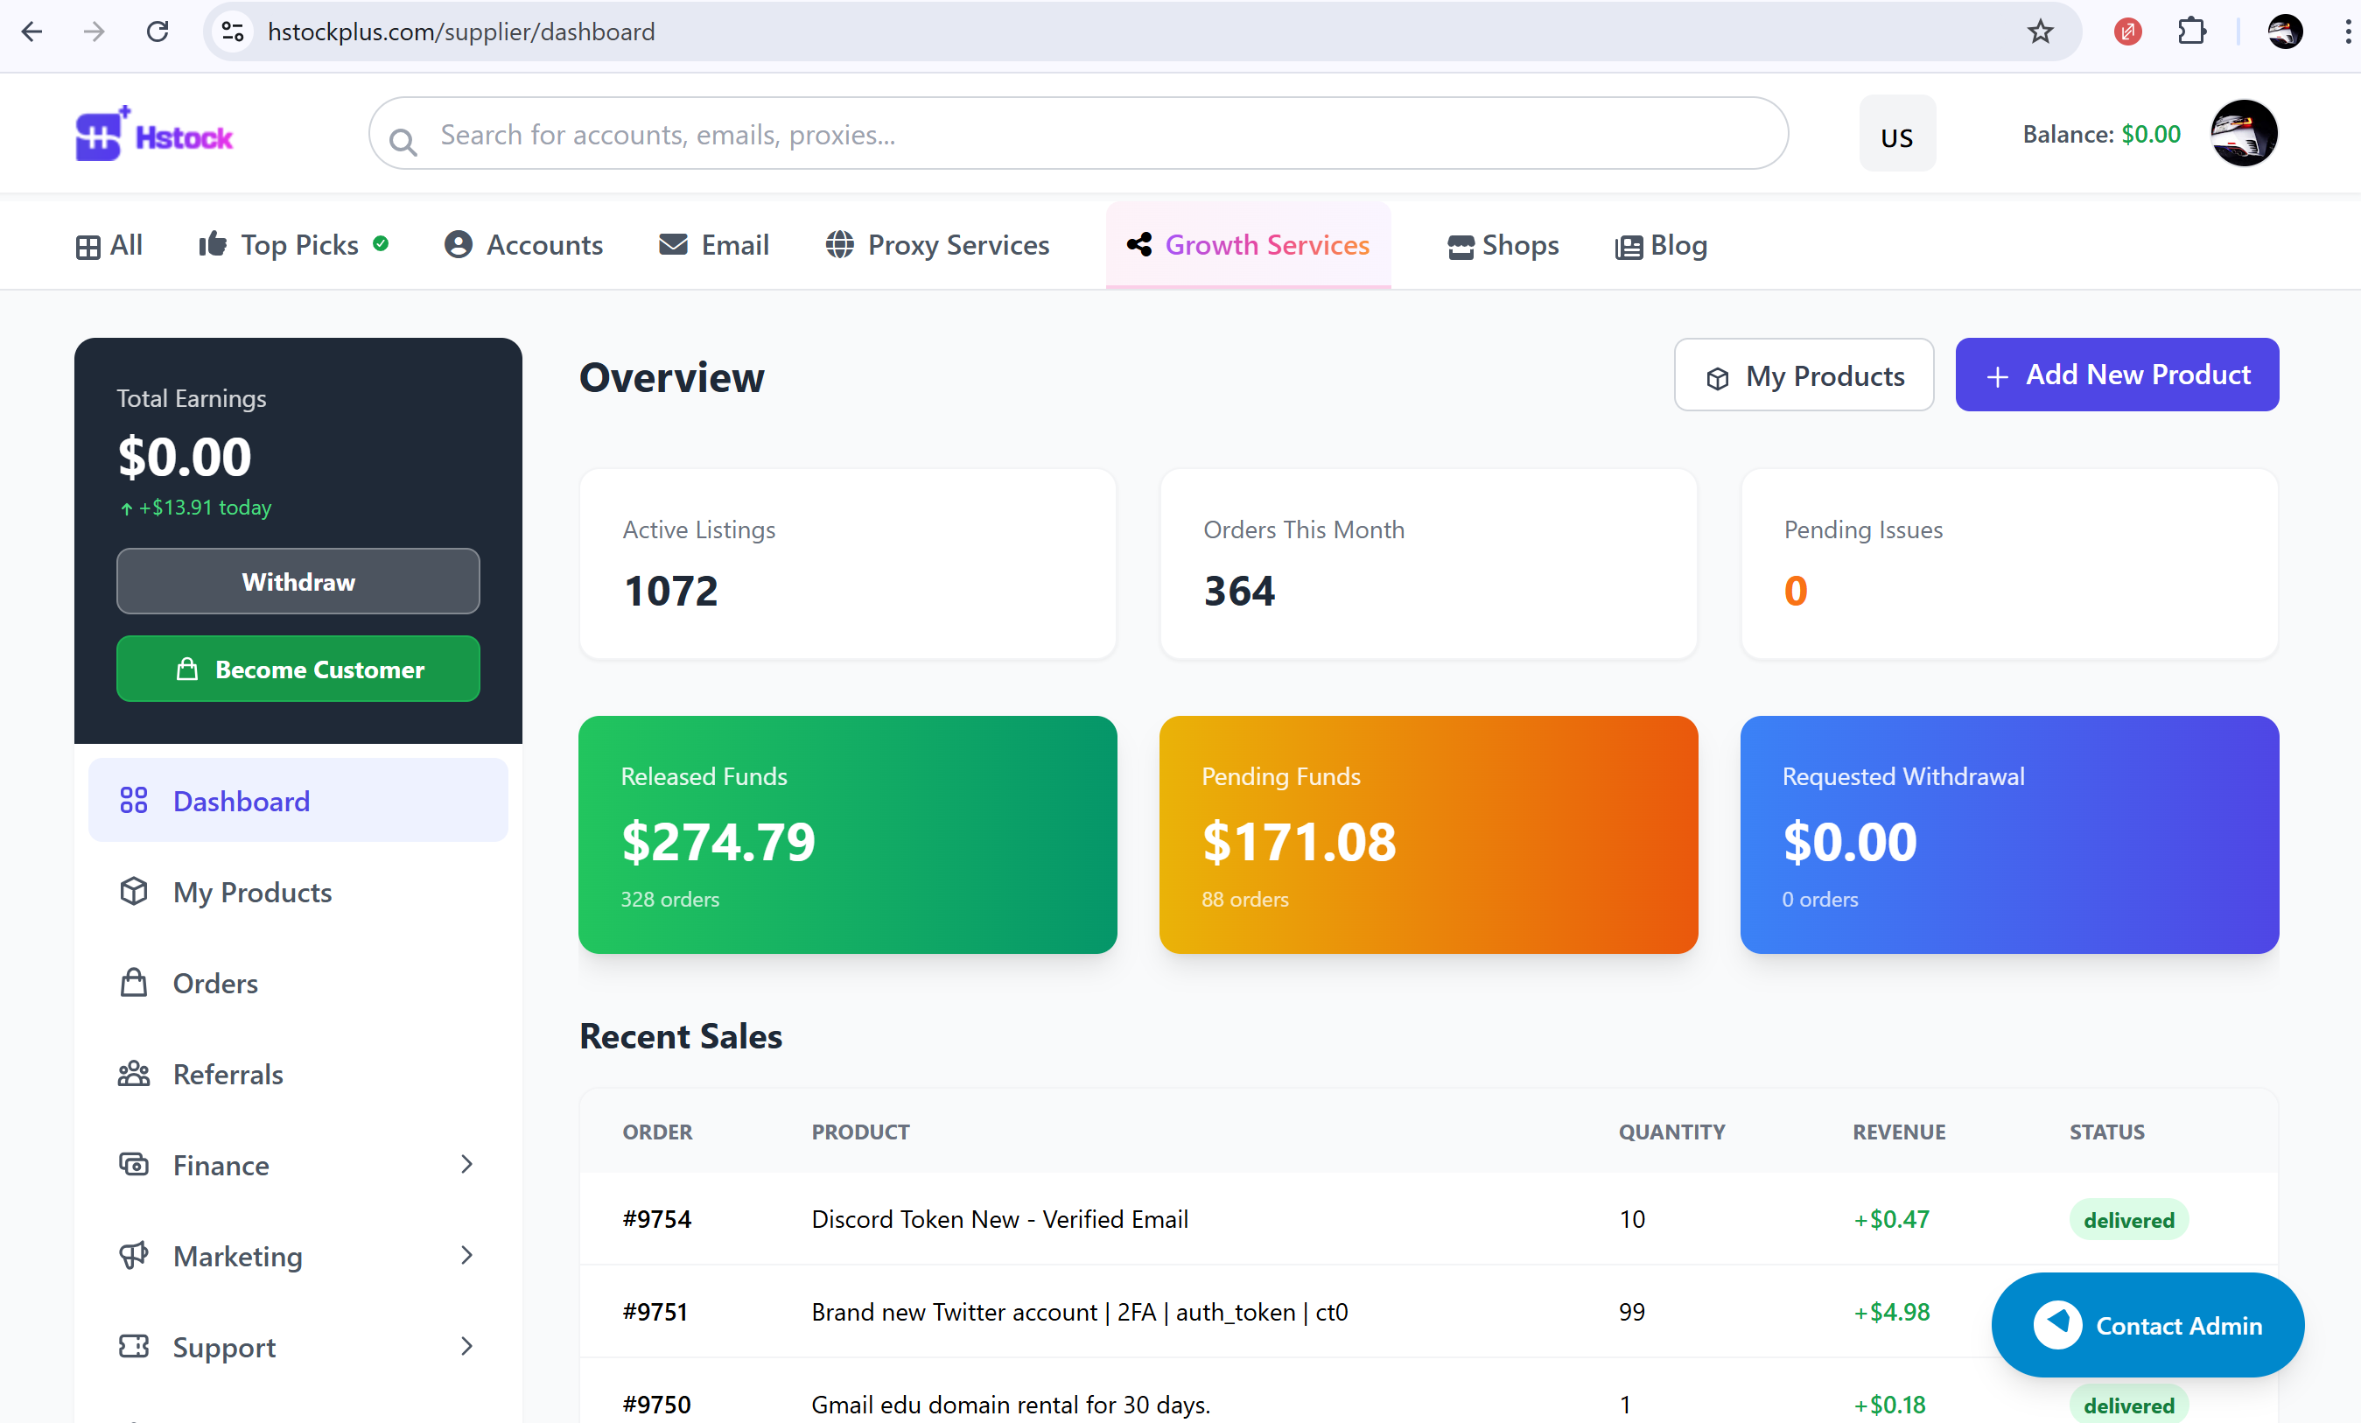This screenshot has width=2361, height=1423.
Task: Click the Add New Product button
Action: [2116, 375]
